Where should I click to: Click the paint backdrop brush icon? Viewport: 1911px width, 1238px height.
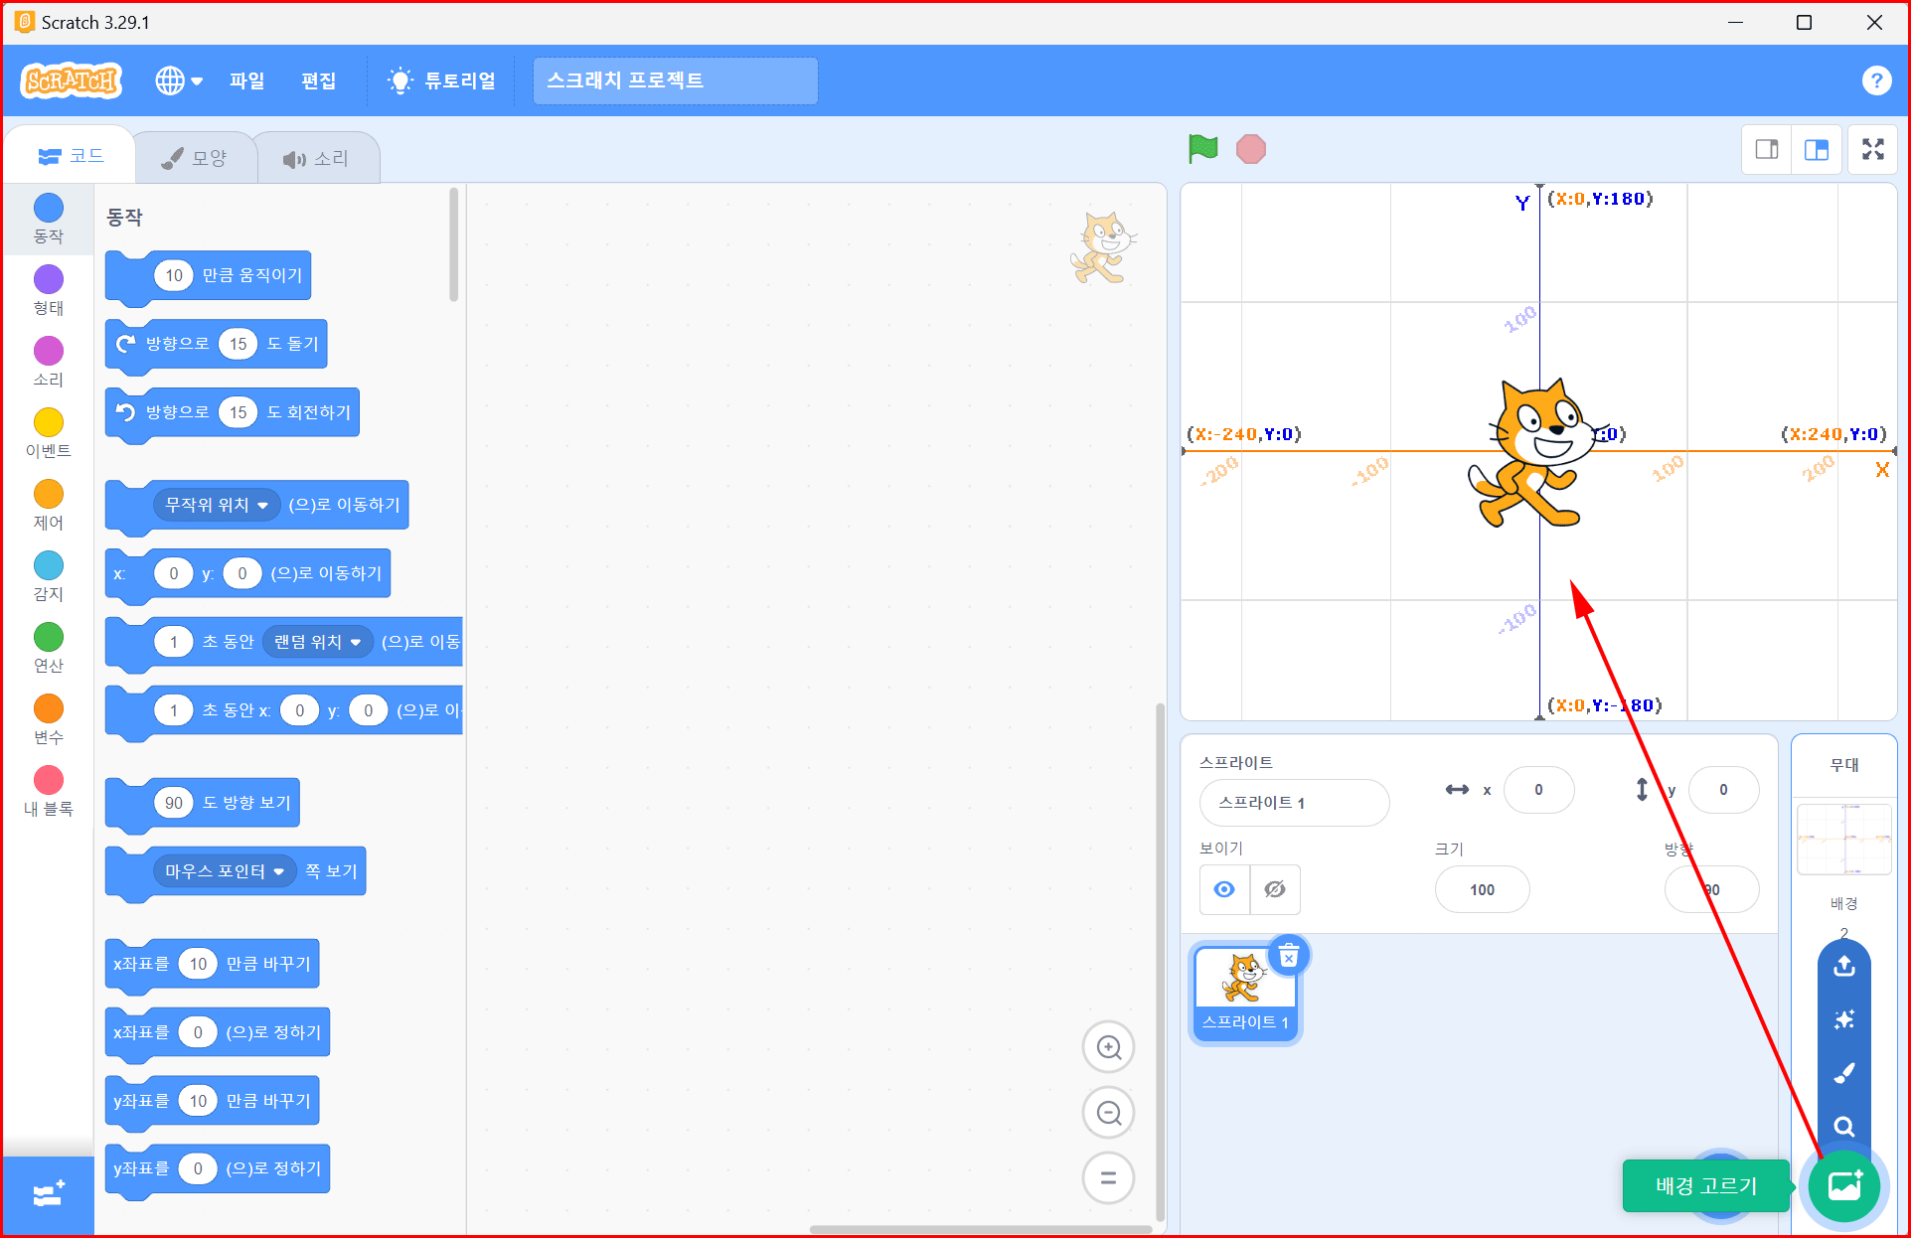[1844, 1073]
